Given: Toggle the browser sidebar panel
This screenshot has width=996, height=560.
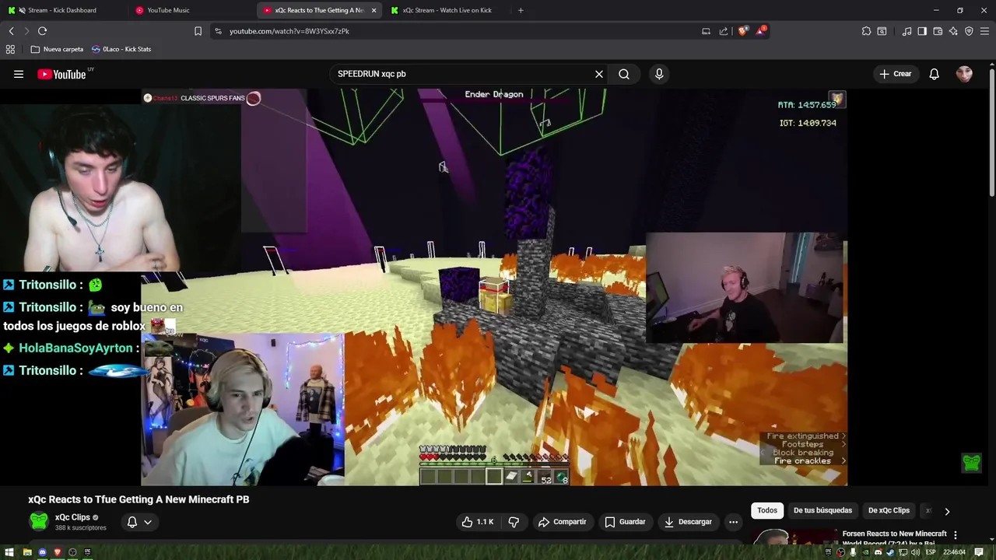Looking at the screenshot, I should [922, 31].
